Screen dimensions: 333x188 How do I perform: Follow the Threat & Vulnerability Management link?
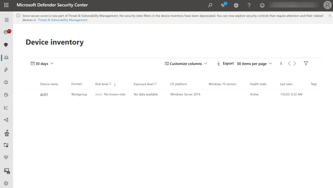point(62,20)
